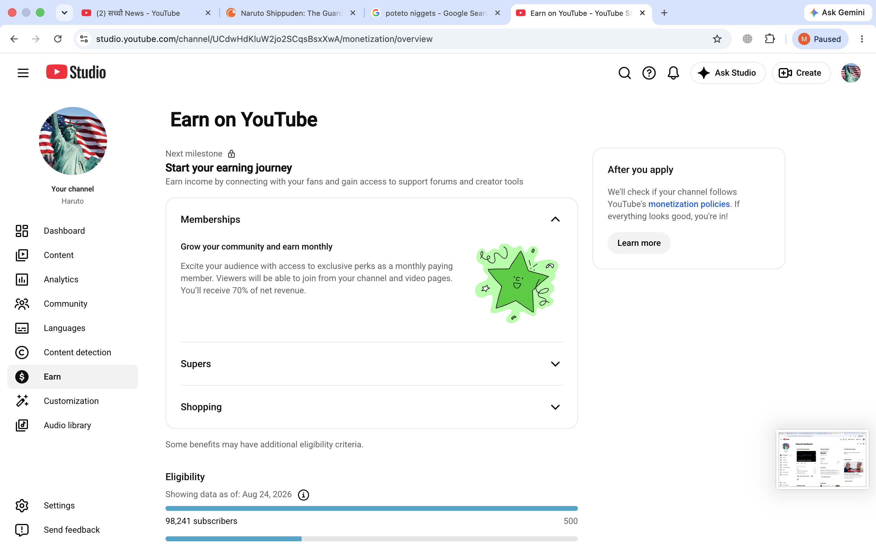Open a new browser tab

(664, 13)
